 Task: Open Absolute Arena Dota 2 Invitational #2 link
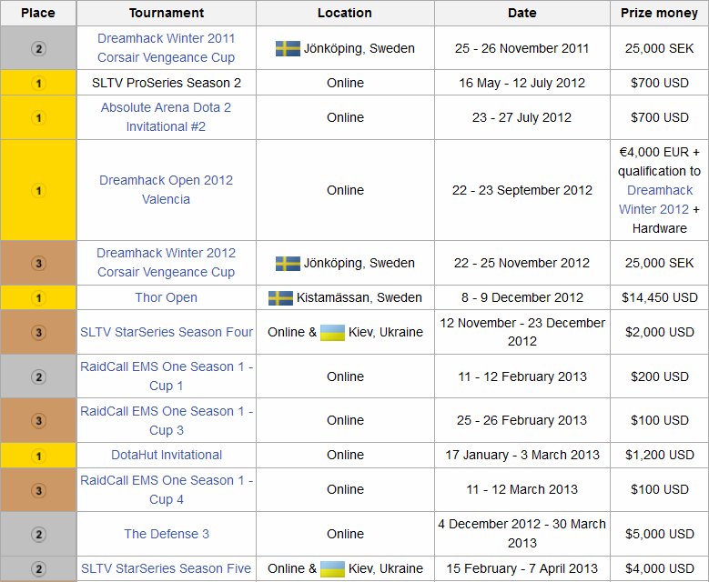166,117
